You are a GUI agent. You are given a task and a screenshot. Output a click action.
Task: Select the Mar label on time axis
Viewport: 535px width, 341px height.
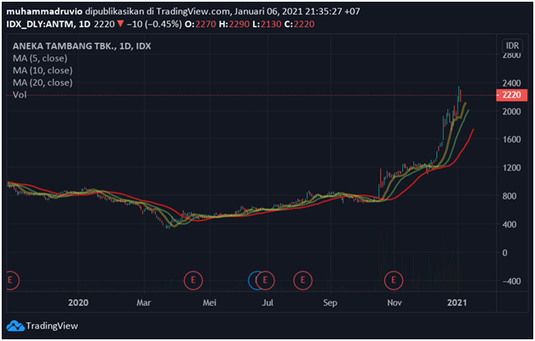pyautogui.click(x=143, y=302)
